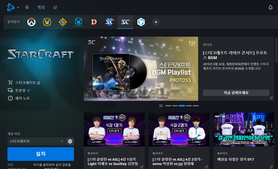Click the shopping cart icon

(10, 82)
